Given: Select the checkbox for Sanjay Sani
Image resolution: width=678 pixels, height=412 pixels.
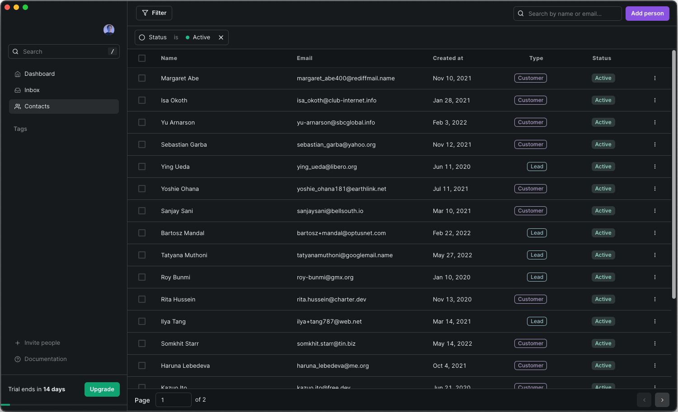Looking at the screenshot, I should 142,211.
